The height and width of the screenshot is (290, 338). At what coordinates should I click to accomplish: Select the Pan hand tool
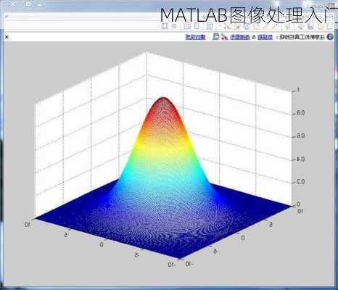(x=255, y=26)
